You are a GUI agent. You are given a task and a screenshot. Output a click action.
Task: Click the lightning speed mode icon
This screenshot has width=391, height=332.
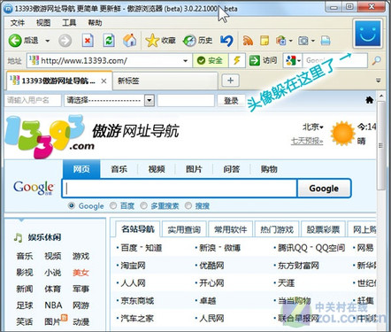237,60
